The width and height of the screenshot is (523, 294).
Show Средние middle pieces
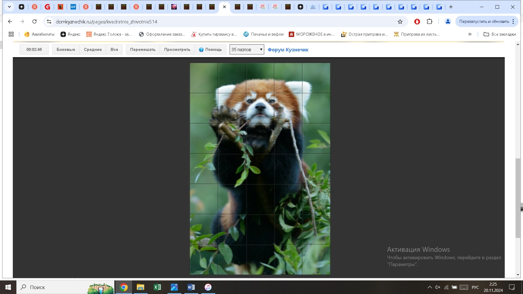(x=93, y=50)
